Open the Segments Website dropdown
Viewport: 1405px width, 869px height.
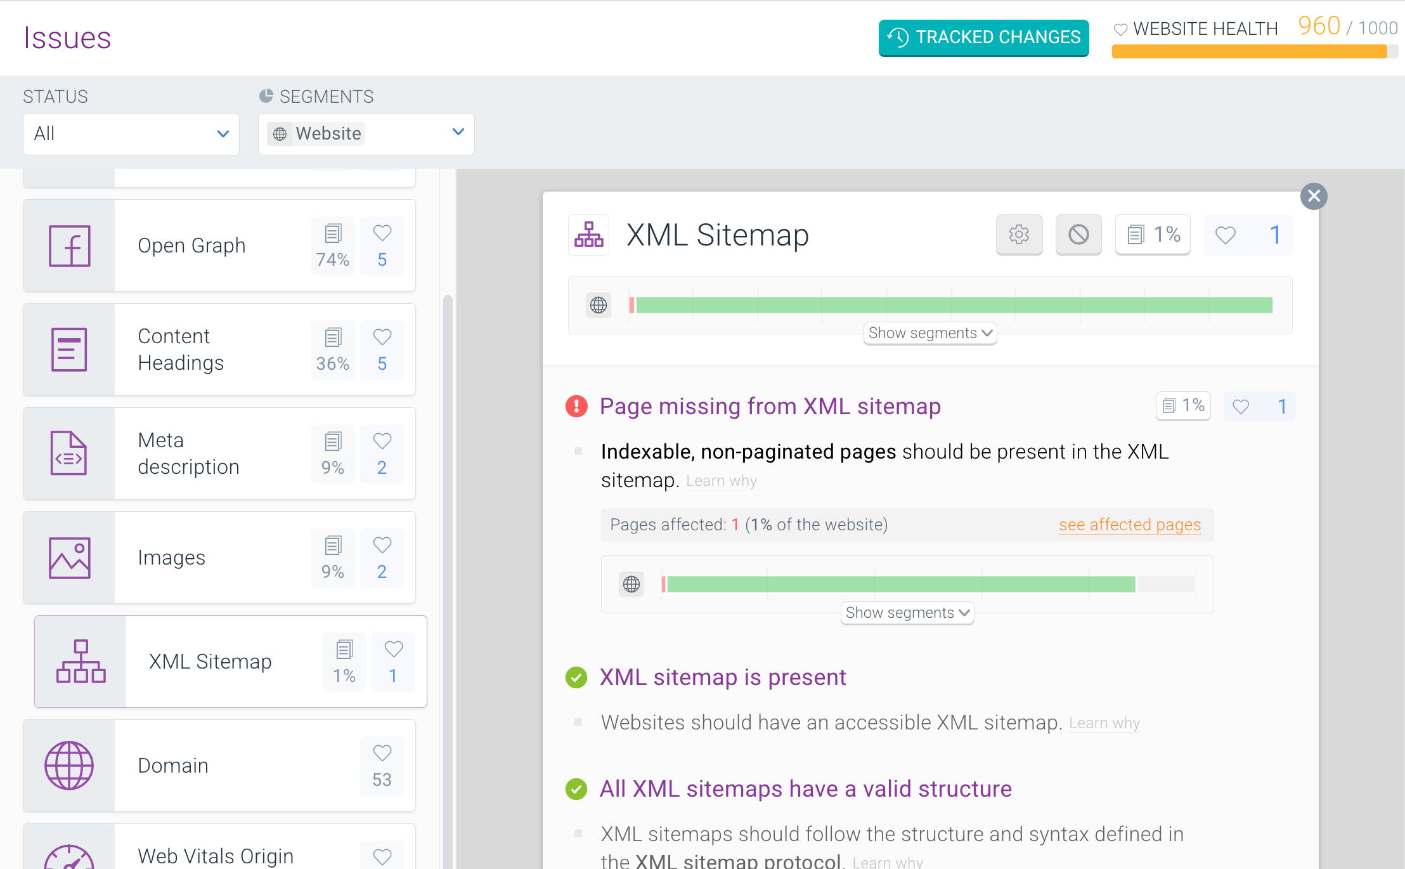coord(366,134)
